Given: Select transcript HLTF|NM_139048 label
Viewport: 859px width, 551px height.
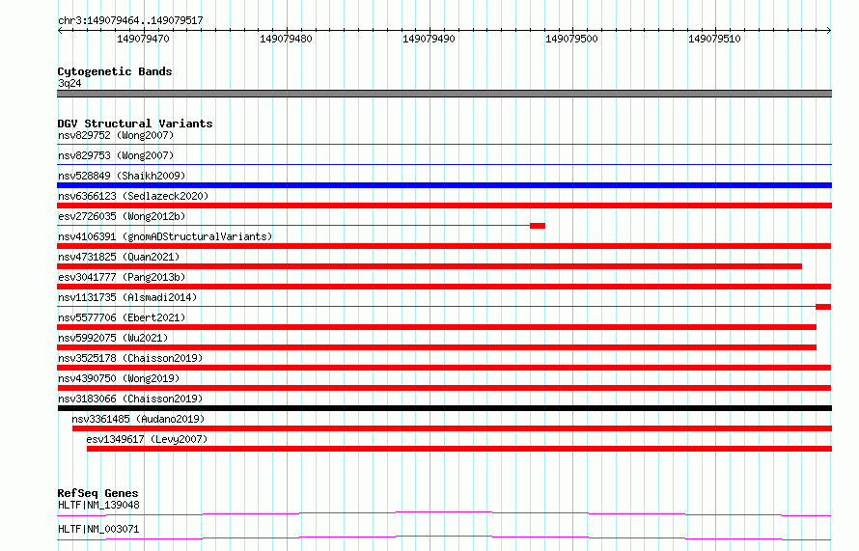Looking at the screenshot, I should 98,505.
